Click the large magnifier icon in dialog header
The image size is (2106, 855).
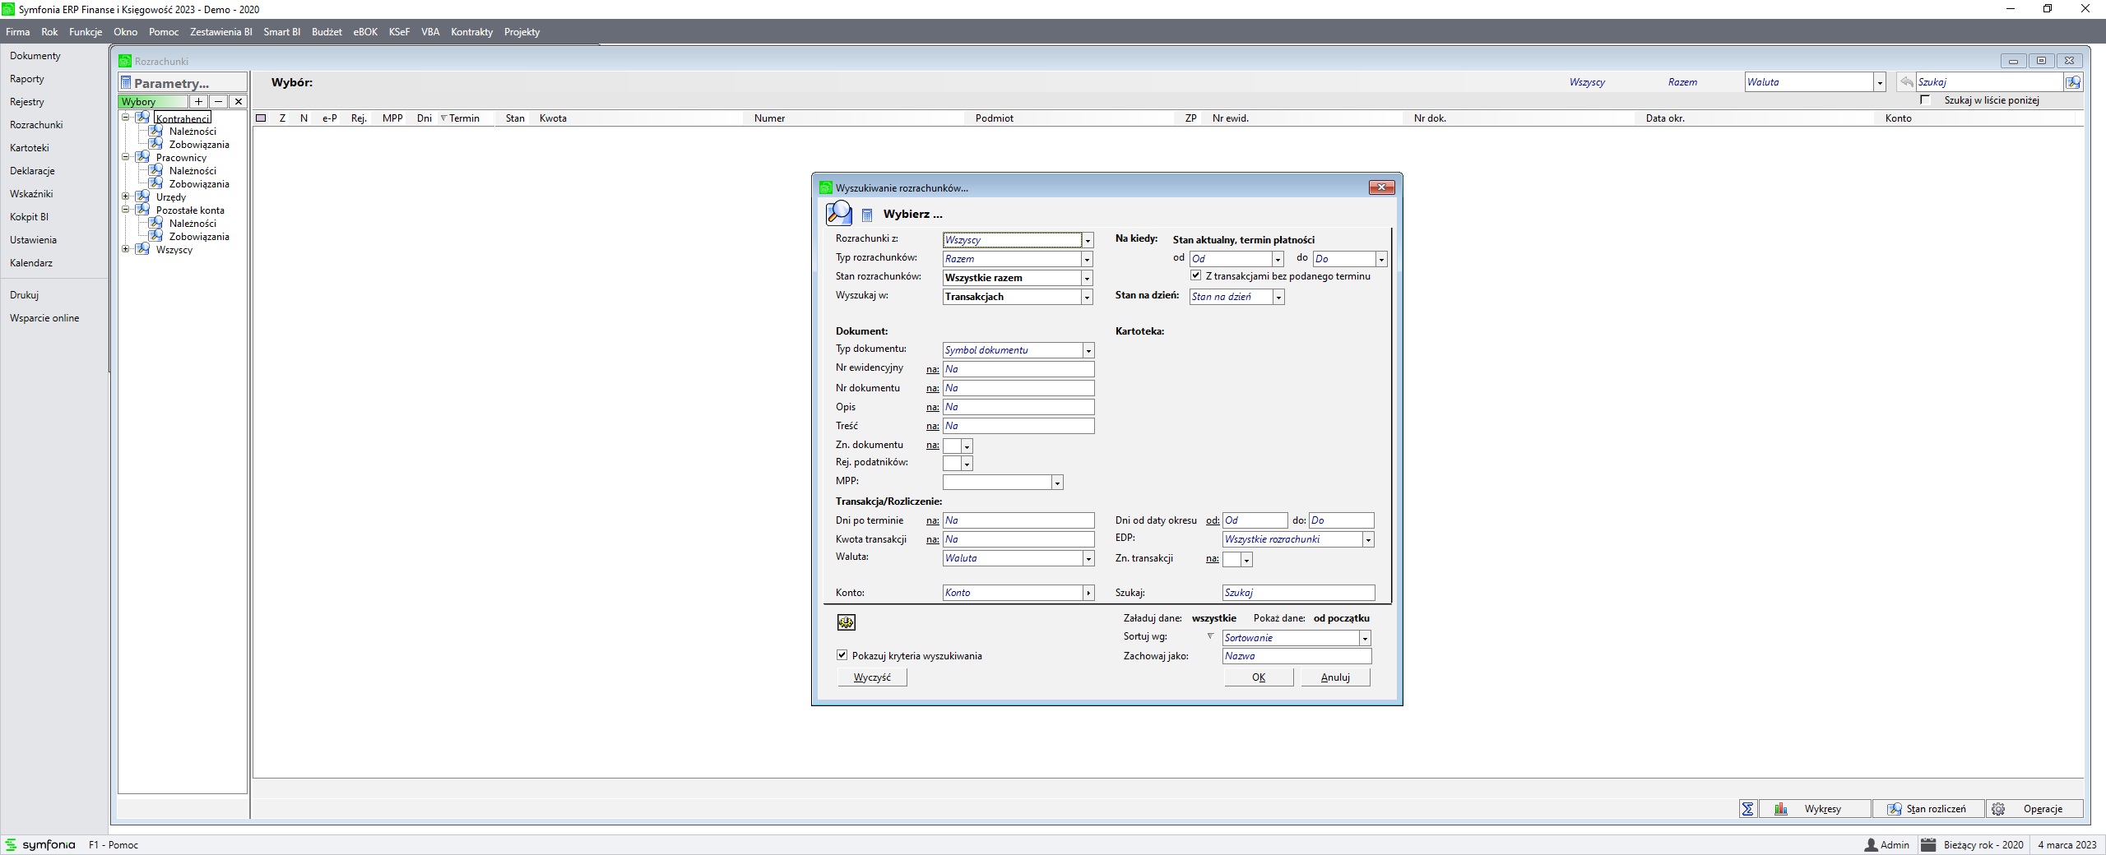click(x=838, y=213)
